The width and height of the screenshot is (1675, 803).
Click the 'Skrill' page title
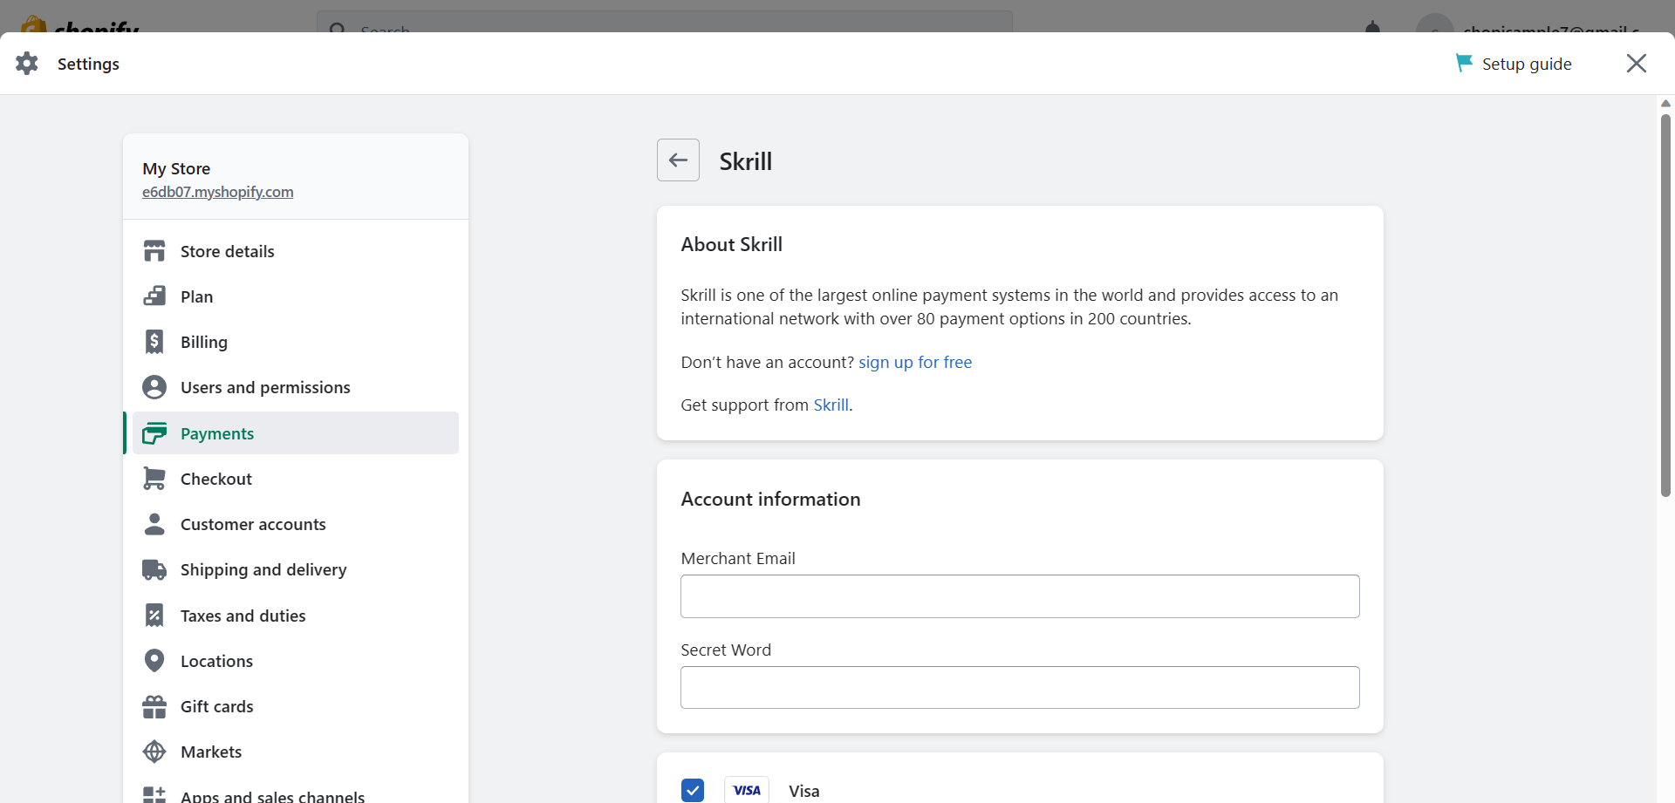coord(746,161)
